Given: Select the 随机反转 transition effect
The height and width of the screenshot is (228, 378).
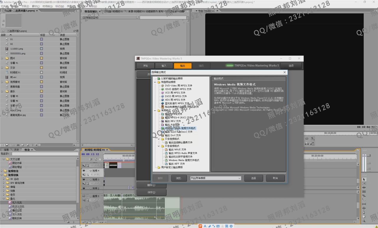Looking at the screenshot, I should [17, 218].
